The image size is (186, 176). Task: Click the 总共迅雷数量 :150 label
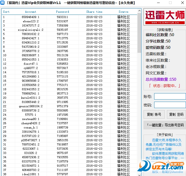(161, 79)
